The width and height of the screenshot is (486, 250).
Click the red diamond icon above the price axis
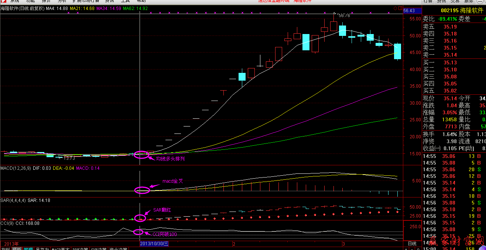coord(395,8)
